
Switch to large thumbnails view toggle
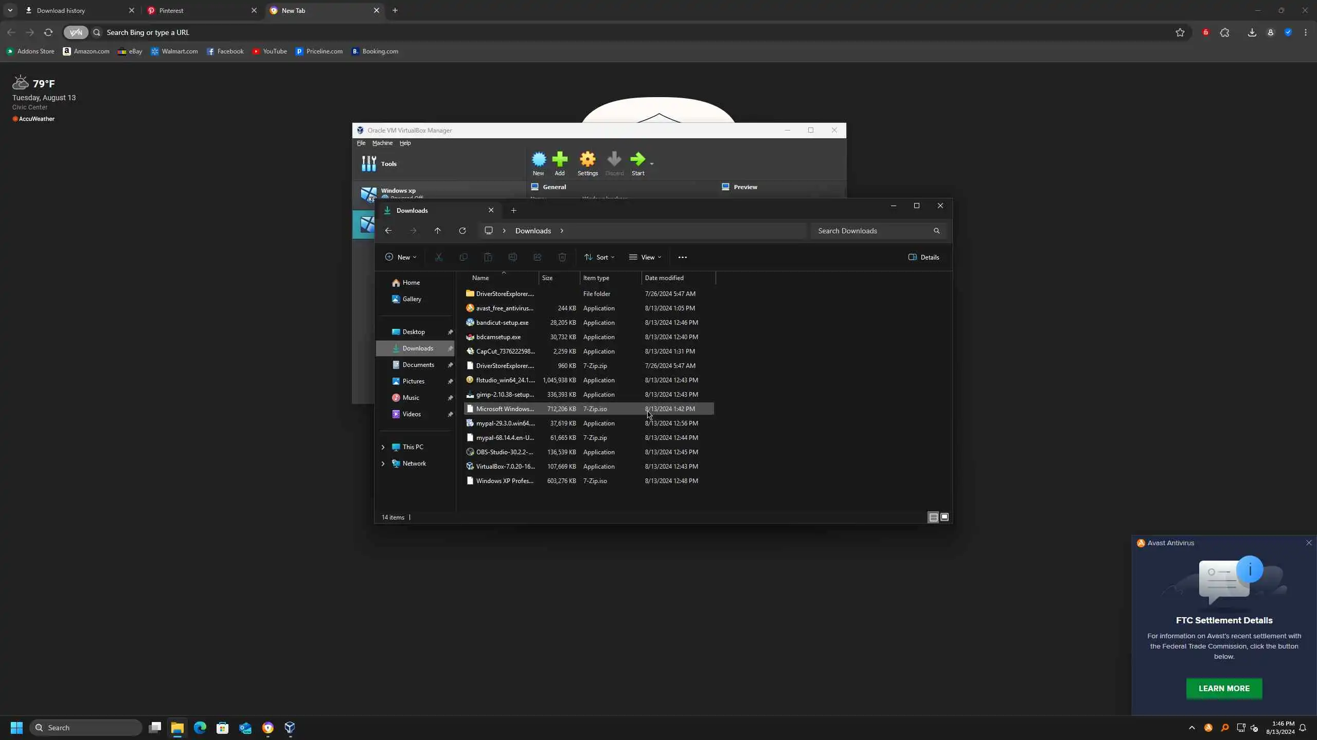[945, 517]
